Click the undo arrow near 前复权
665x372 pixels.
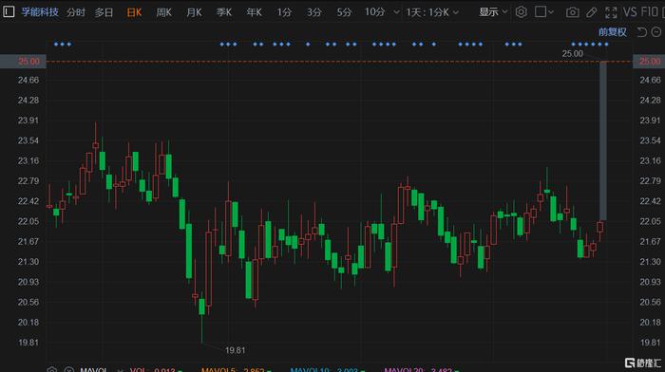[x=642, y=31]
